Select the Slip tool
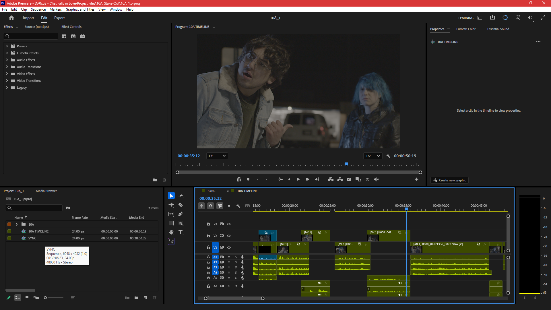 point(171,214)
